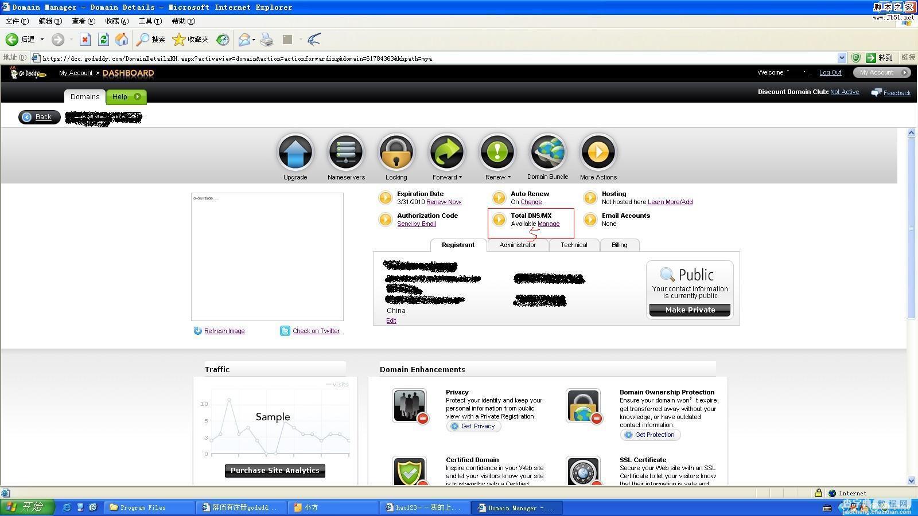918x516 pixels.
Task: Switch to the Billing contact tab
Action: pyautogui.click(x=620, y=245)
